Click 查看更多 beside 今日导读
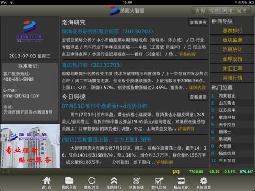This screenshot has height=191, width=255. point(198,97)
